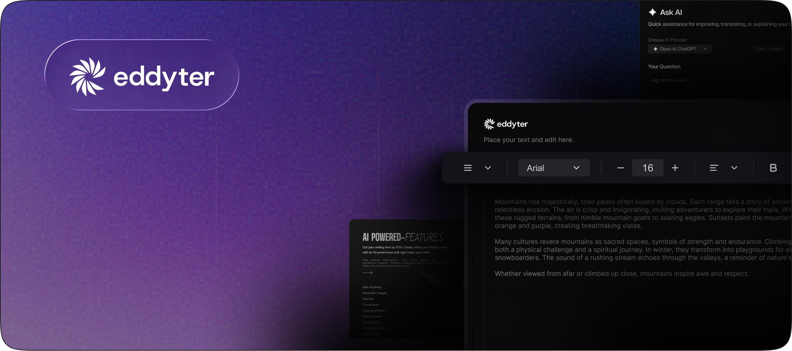Click the "Choose AI Provider" label
This screenshot has width=792, height=351.
(x=667, y=40)
